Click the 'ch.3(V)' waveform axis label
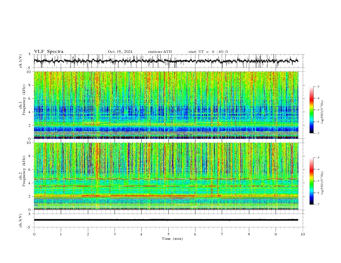 click(x=21, y=220)
